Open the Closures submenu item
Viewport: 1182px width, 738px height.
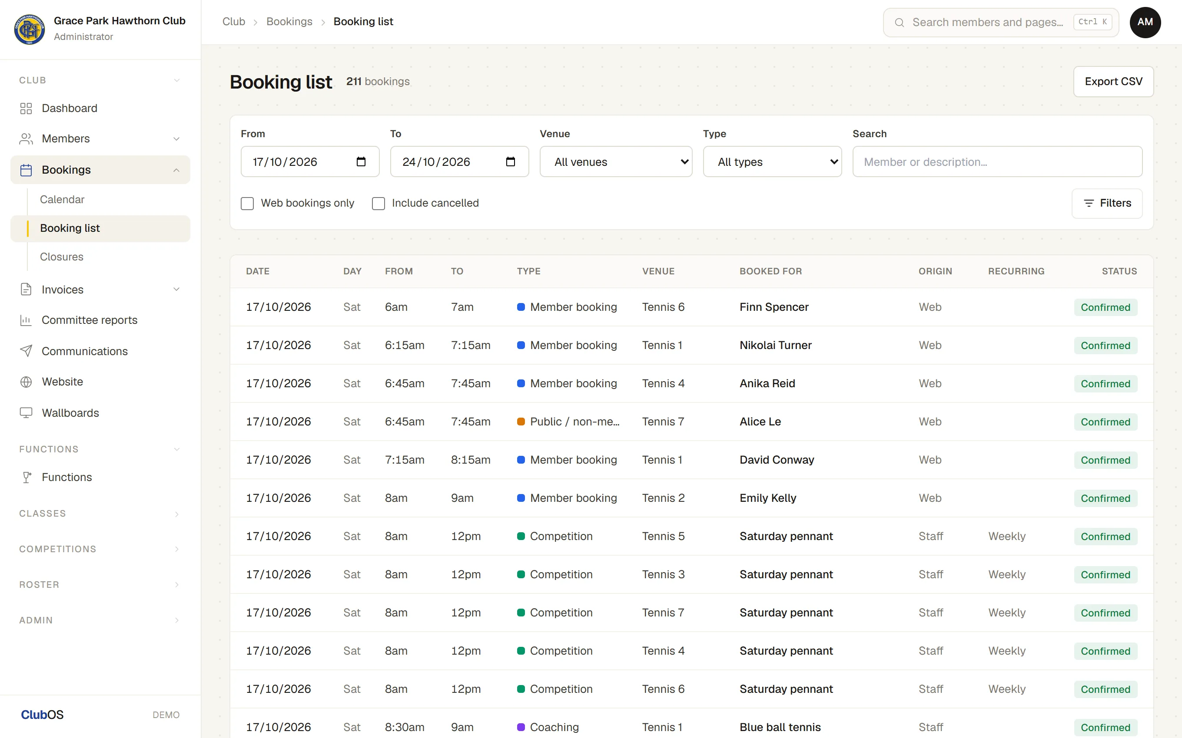[x=62, y=257]
